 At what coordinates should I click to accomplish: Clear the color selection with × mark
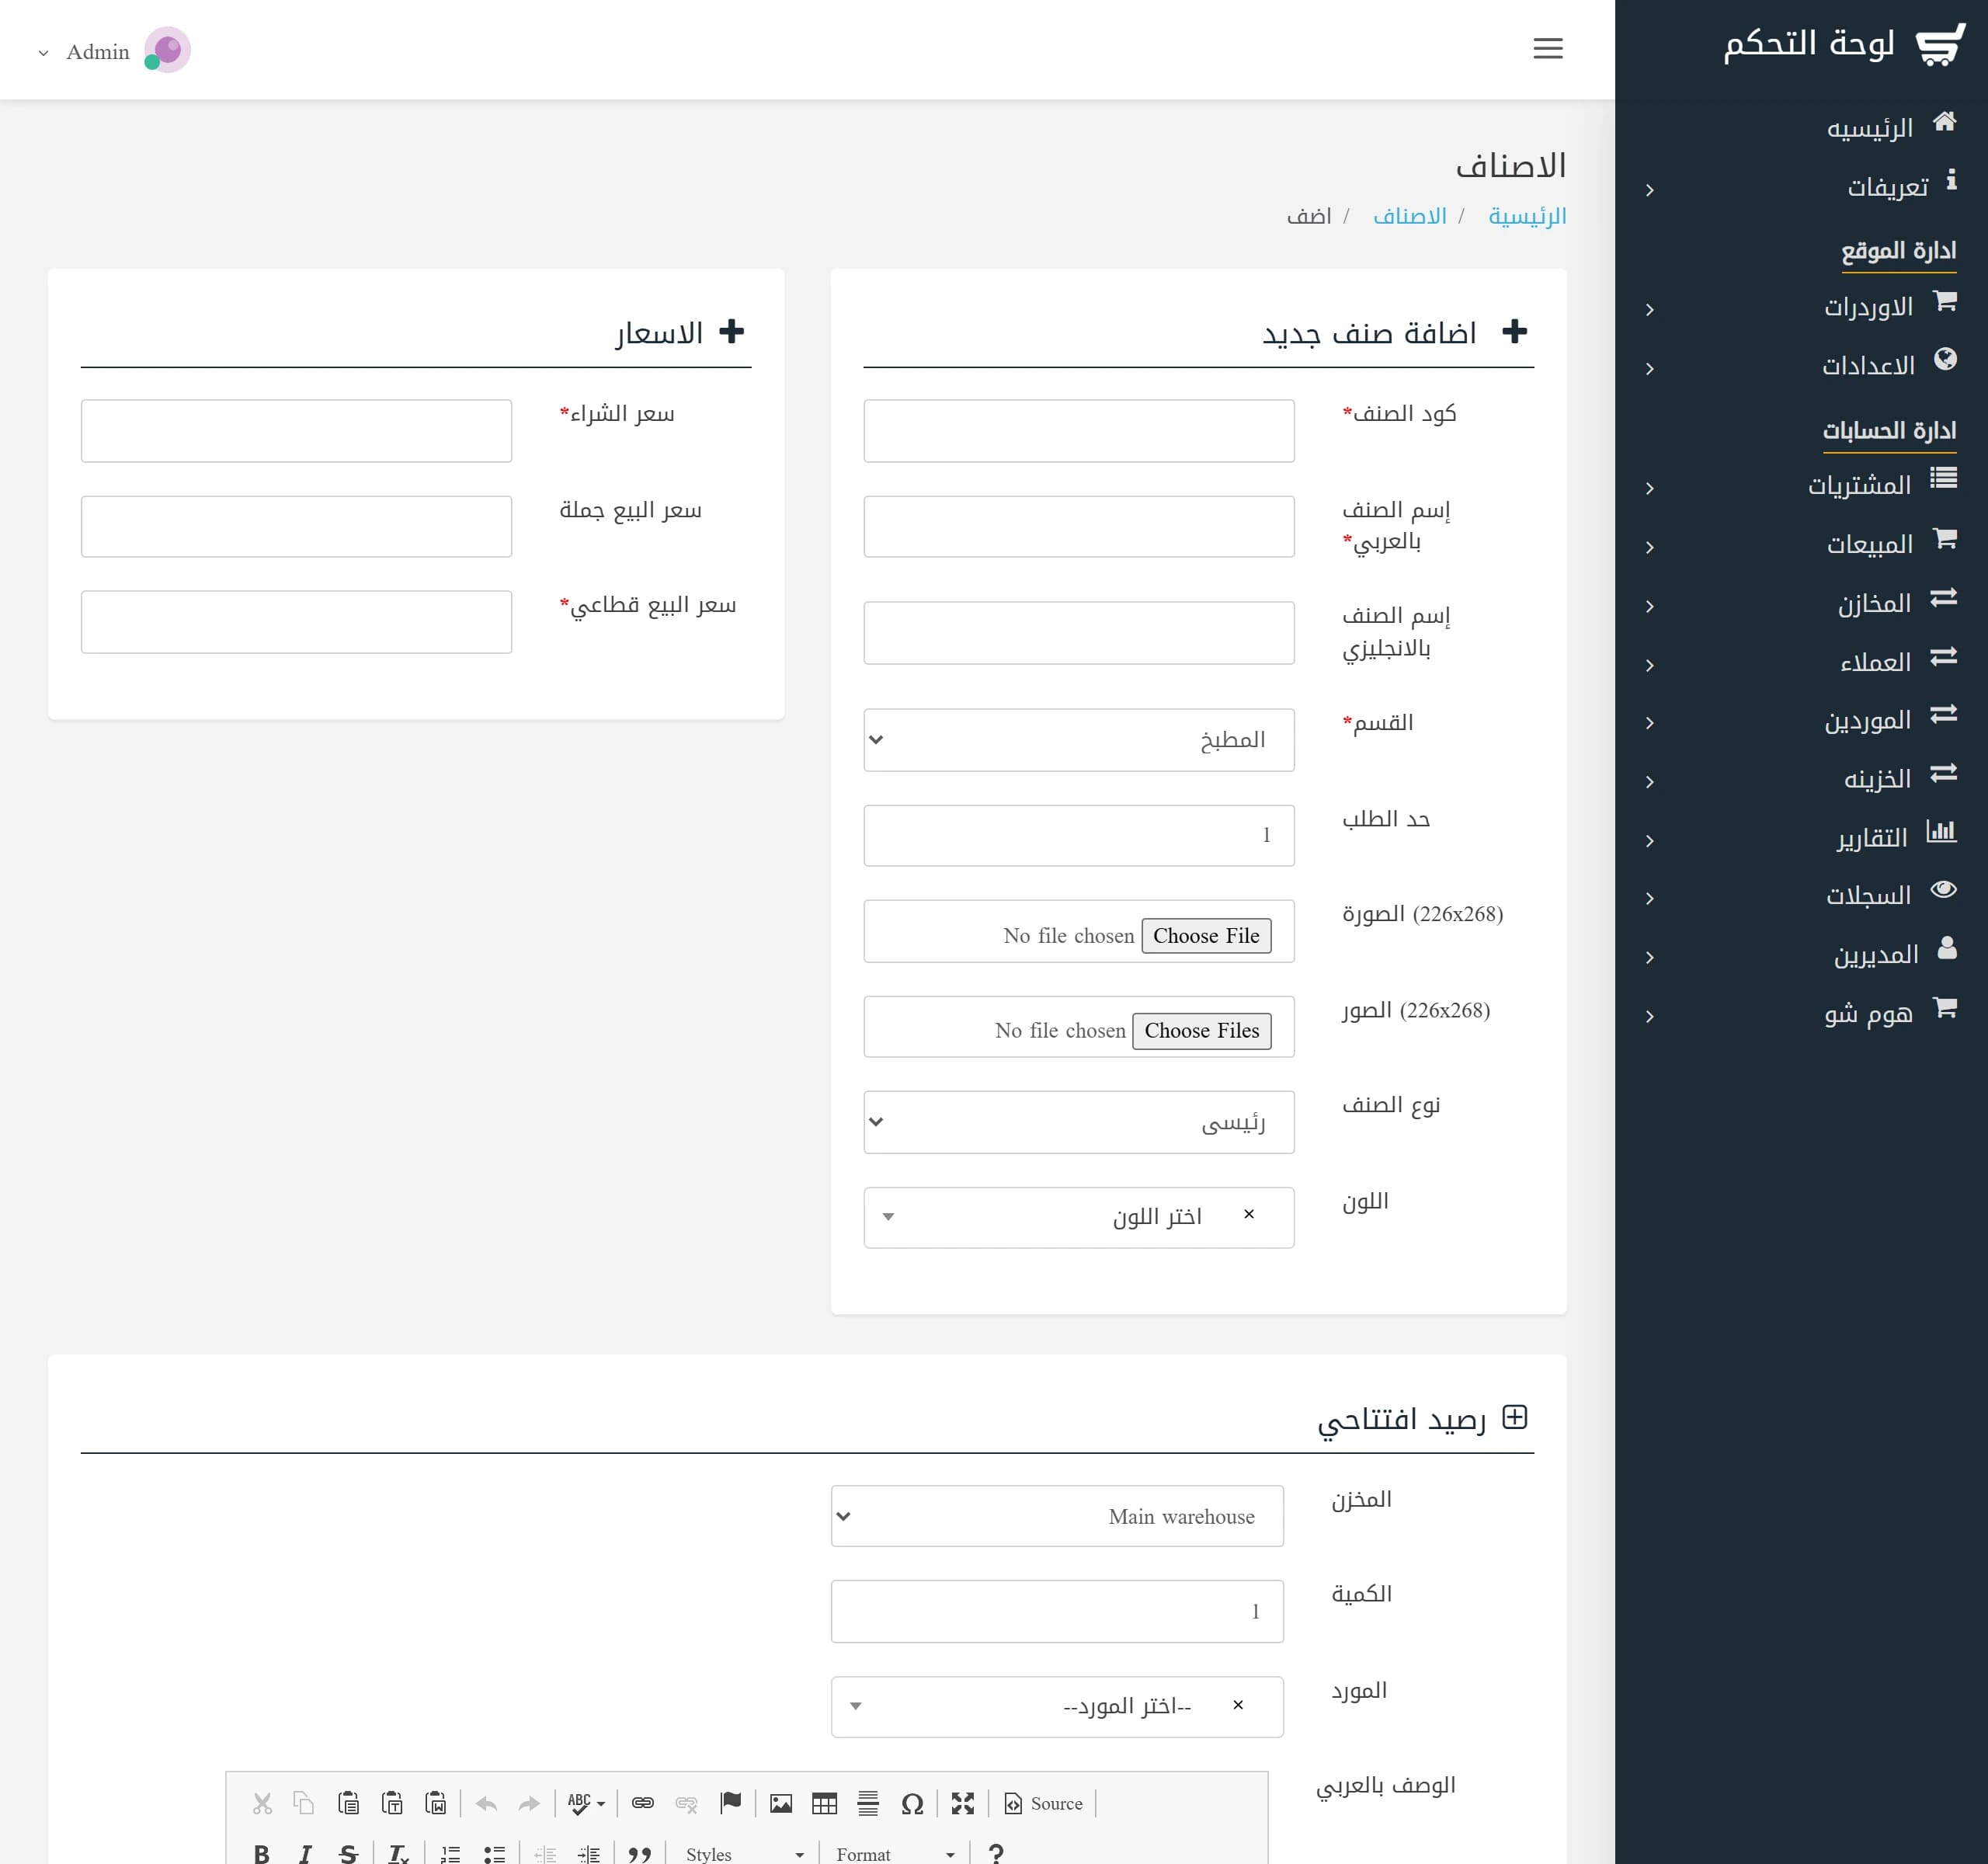[1248, 1214]
